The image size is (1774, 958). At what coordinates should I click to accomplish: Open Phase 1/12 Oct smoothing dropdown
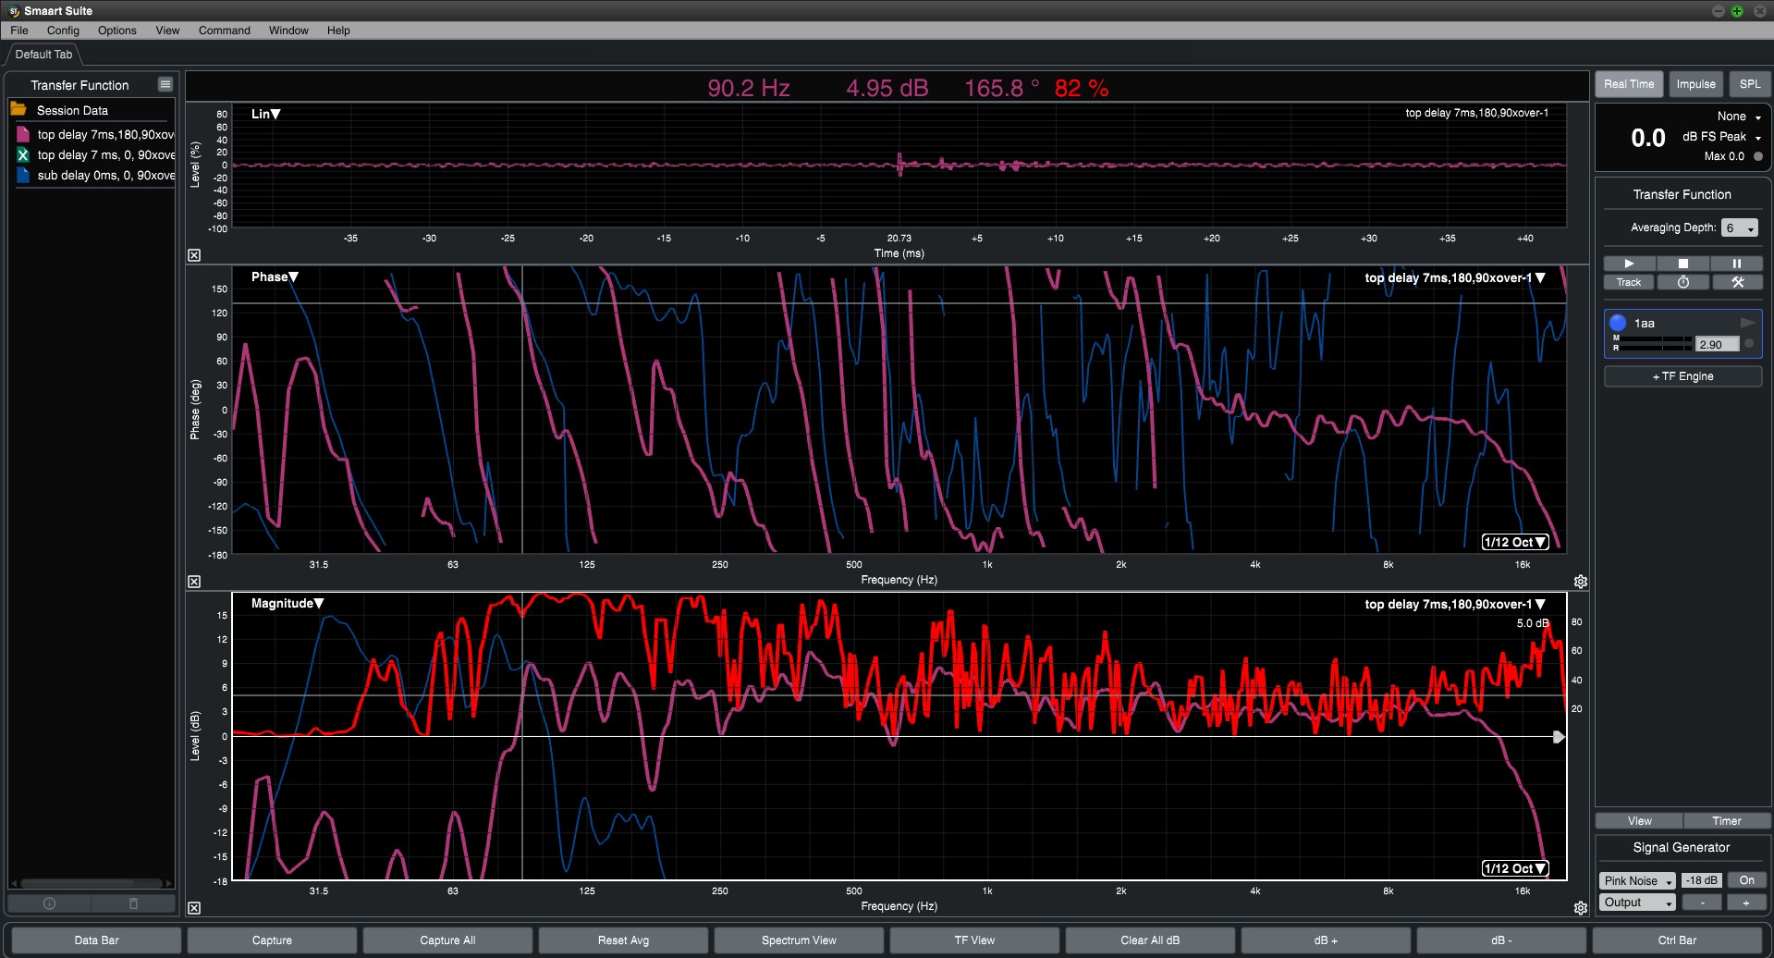pyautogui.click(x=1515, y=542)
